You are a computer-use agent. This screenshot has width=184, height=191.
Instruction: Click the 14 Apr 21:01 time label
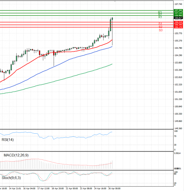(15, 189)
